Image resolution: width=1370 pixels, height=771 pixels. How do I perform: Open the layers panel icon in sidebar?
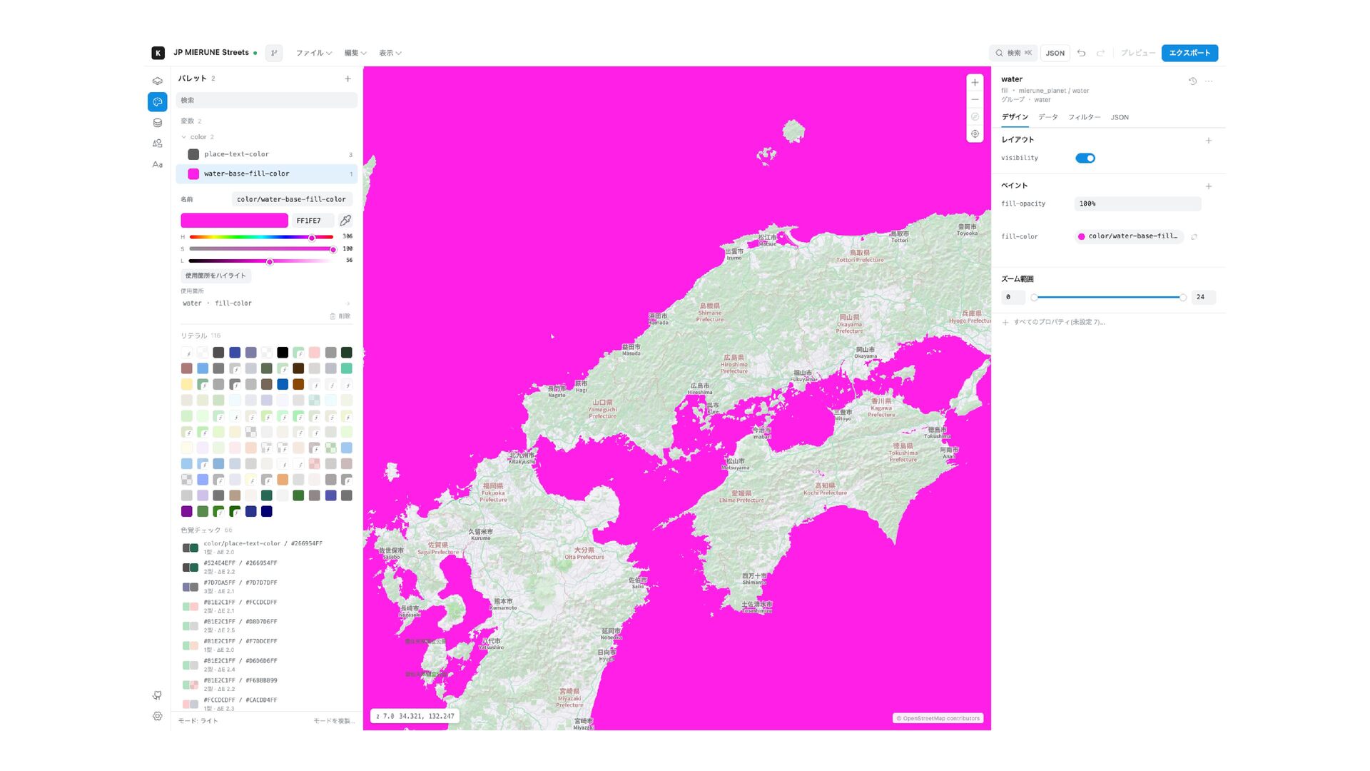pyautogui.click(x=157, y=81)
